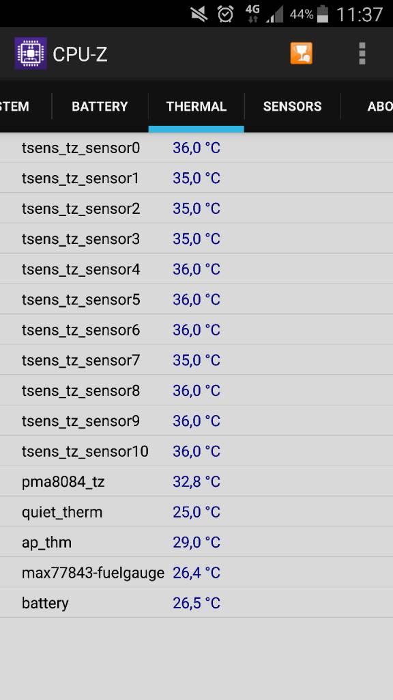
Task: Select the pma8084_tz temperature row
Action: [196, 482]
